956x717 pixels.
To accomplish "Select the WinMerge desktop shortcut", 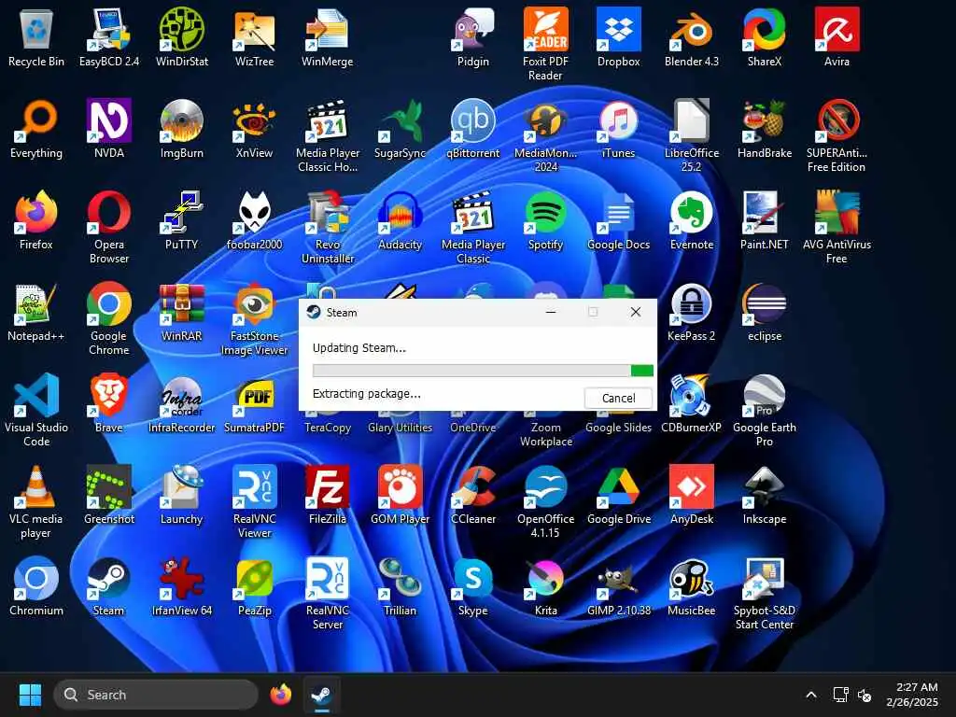I will coord(328,36).
